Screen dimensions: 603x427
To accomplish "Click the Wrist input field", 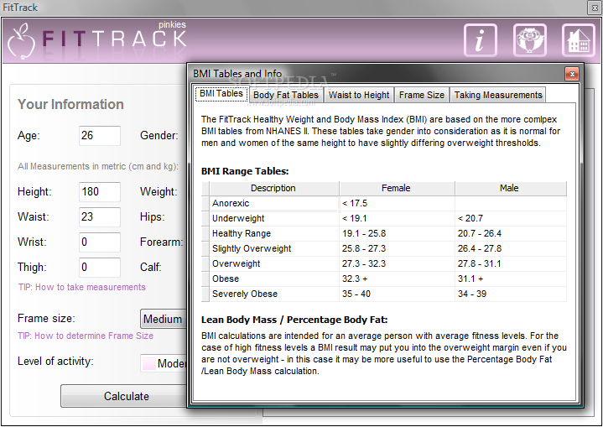I will (100, 242).
